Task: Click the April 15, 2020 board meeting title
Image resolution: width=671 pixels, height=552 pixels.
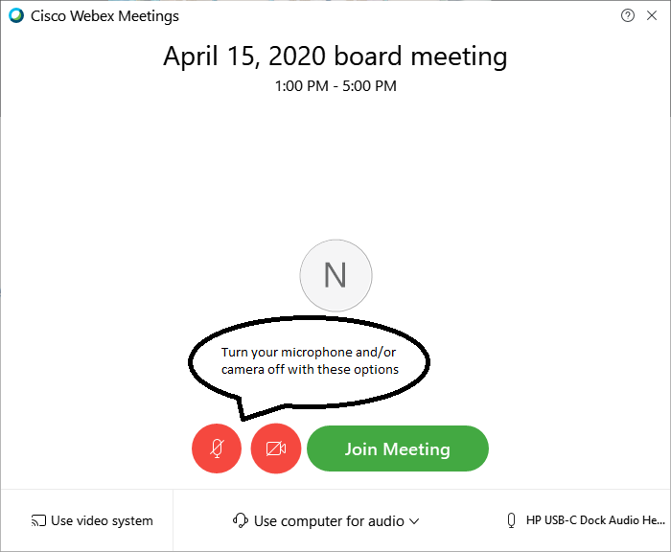Action: (x=335, y=57)
